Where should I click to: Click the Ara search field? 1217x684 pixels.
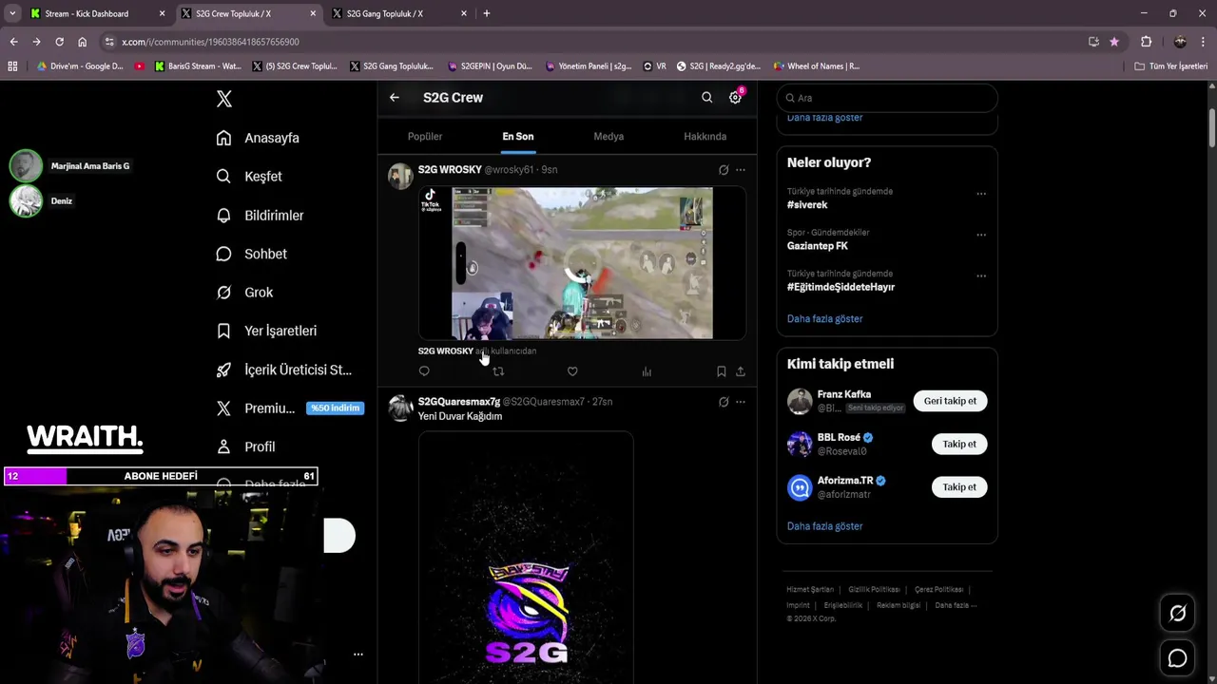tap(887, 98)
